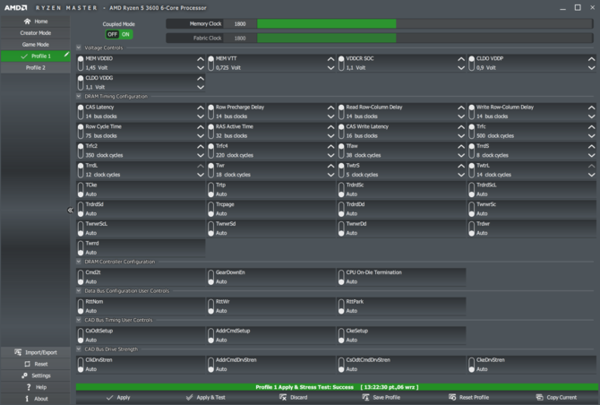Toggle MEM VDDIO manual control switch
This screenshot has width=600, height=405.
click(81, 63)
